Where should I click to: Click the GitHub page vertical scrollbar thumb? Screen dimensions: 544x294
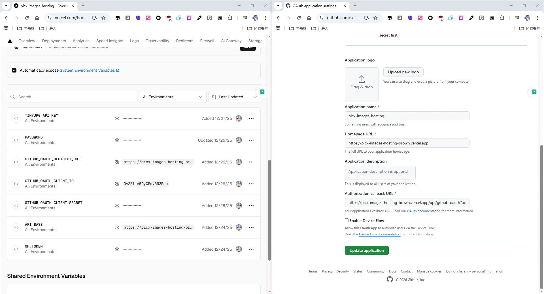(x=541, y=217)
